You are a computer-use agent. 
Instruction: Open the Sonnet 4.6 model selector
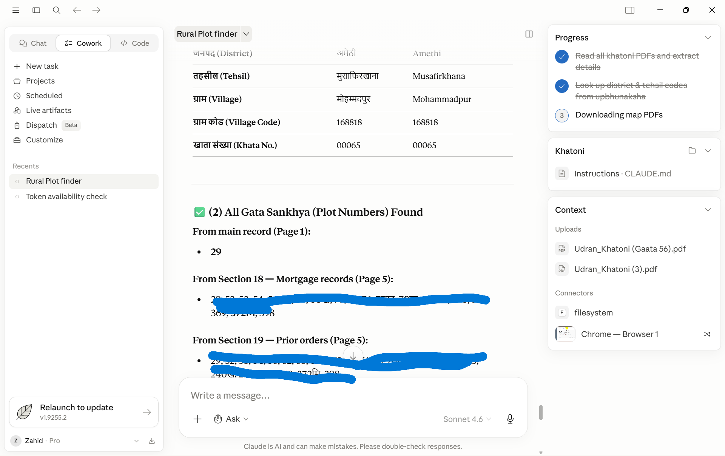[x=467, y=419]
